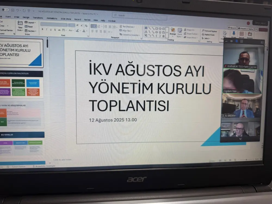Open the Acrobat tab
Image resolution: width=272 pixels, height=204 pixels.
click(112, 21)
